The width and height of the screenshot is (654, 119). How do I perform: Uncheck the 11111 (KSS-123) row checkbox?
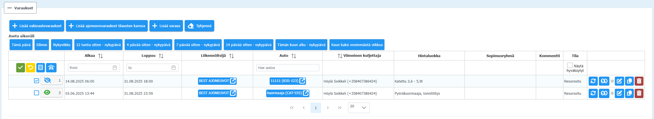pos(36,81)
